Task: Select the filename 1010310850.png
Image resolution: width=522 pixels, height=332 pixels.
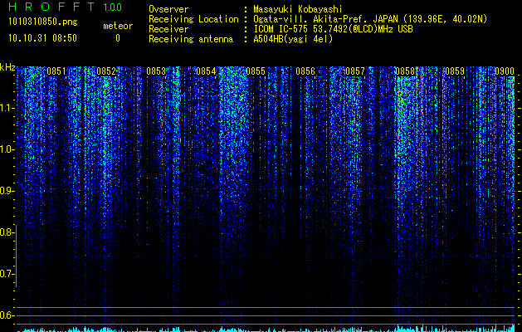Action: coord(43,22)
